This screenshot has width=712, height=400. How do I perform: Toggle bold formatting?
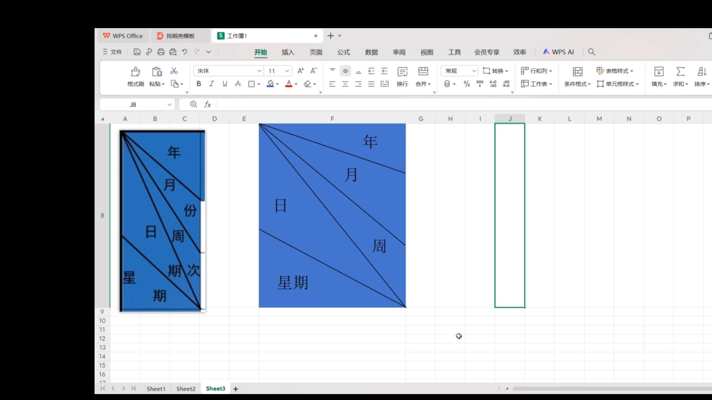[x=199, y=84]
